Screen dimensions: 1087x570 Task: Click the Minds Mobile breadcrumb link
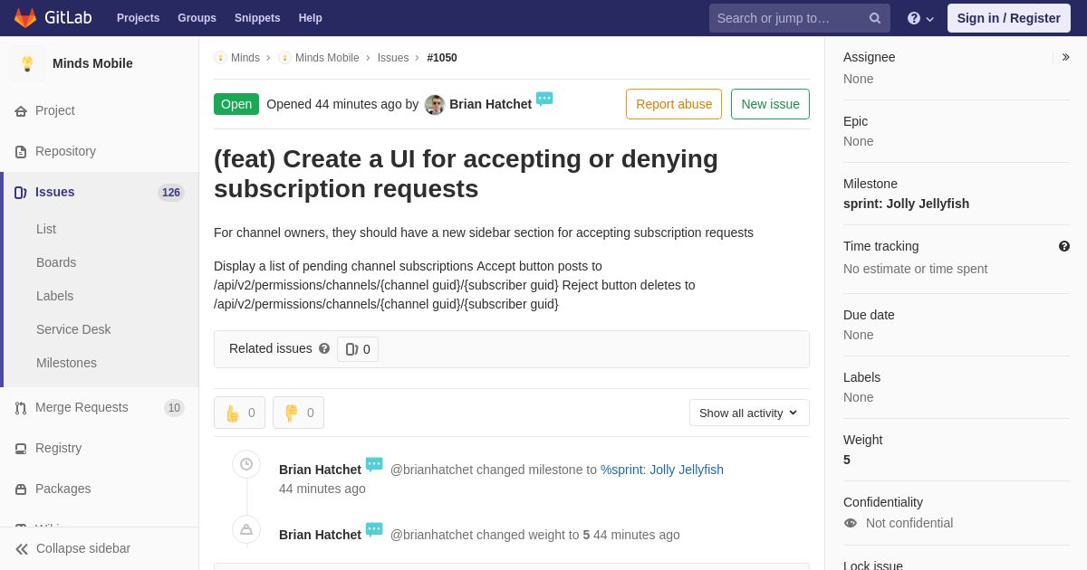327,58
